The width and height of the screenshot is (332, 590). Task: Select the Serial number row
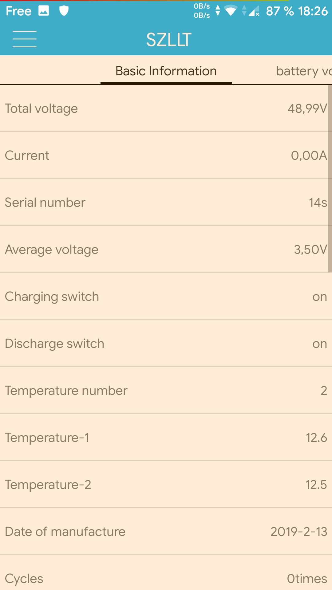coord(166,202)
